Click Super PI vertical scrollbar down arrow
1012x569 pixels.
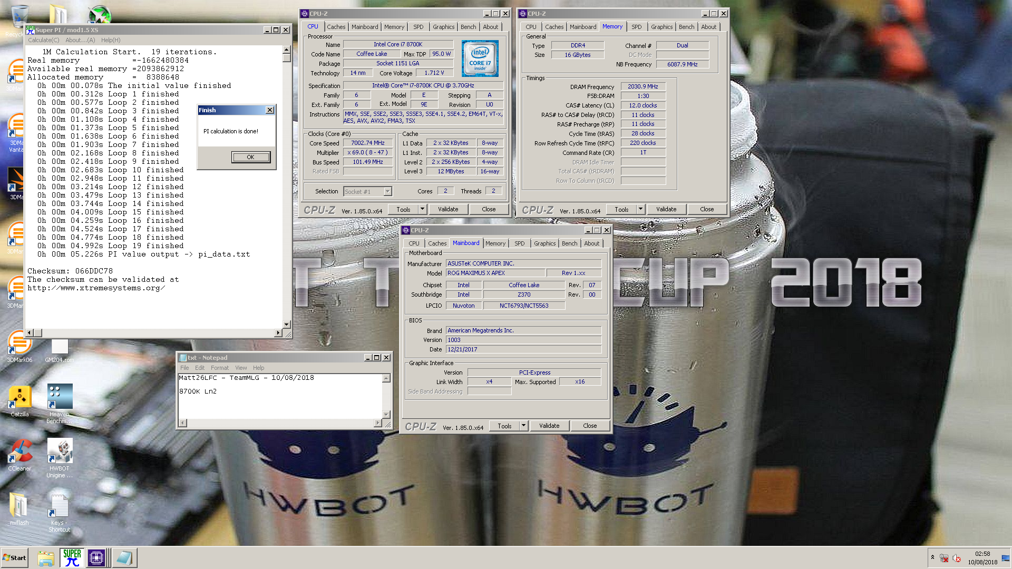(x=287, y=325)
